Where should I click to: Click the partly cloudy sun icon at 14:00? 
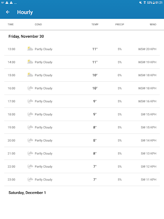click(30, 62)
